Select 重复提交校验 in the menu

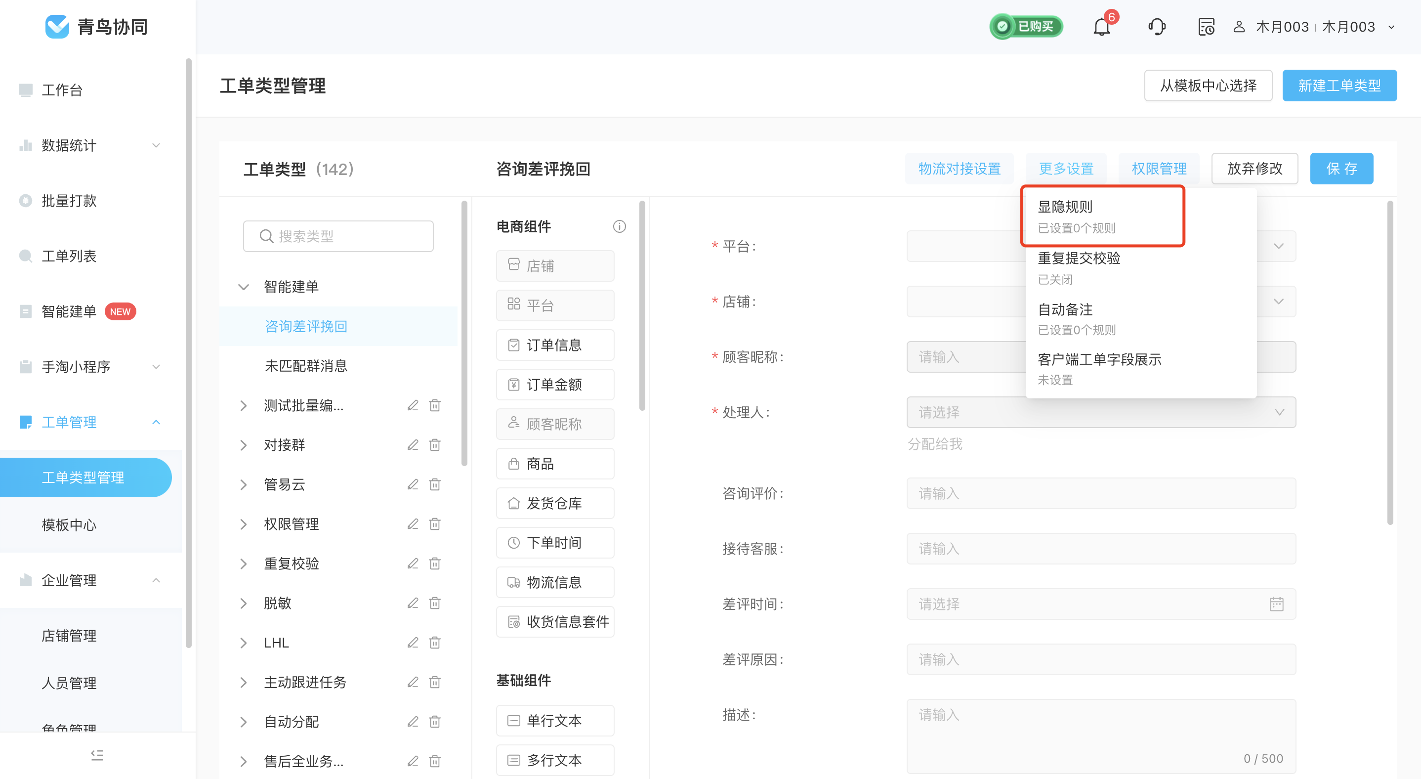1141,267
